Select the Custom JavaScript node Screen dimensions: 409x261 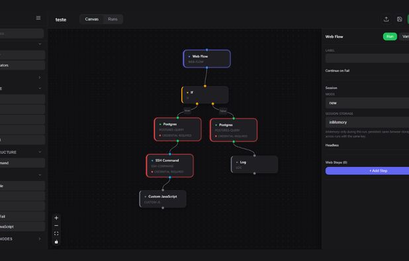(x=163, y=199)
